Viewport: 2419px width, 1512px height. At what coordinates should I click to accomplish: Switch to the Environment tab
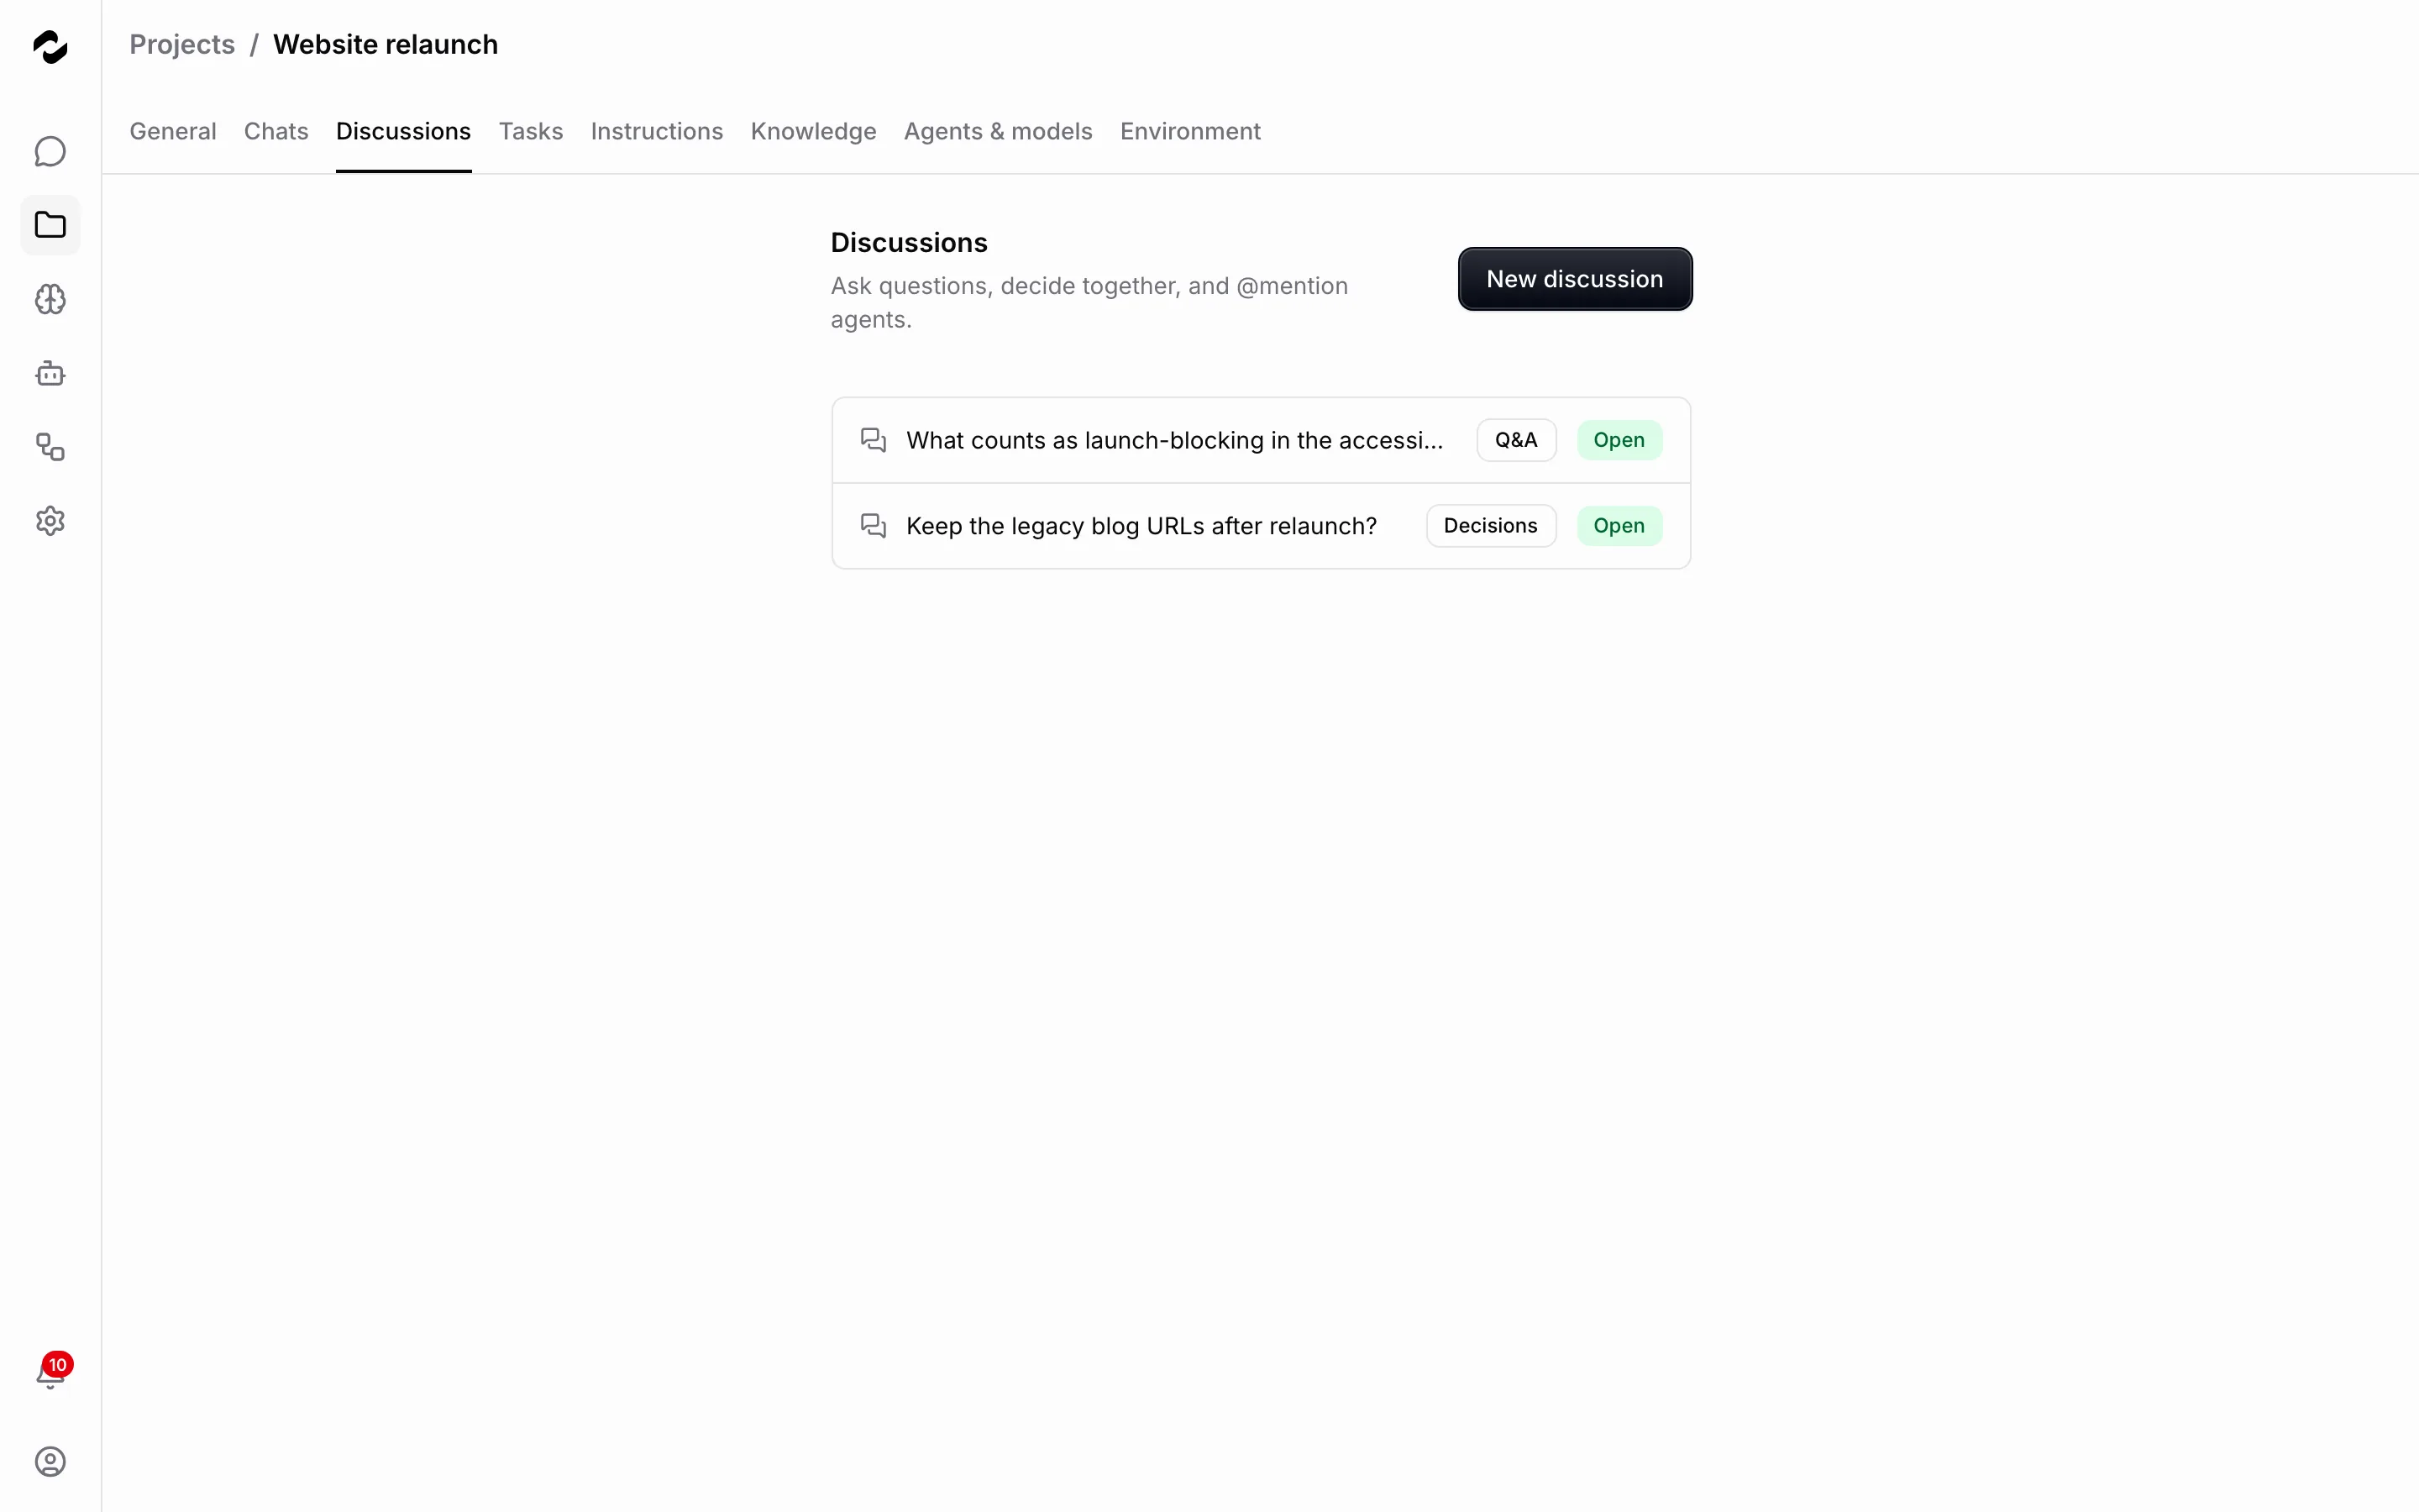click(x=1189, y=131)
